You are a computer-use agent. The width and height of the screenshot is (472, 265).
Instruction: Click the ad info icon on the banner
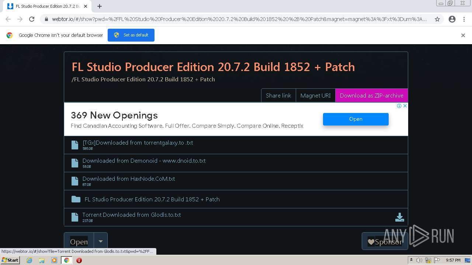point(399,106)
